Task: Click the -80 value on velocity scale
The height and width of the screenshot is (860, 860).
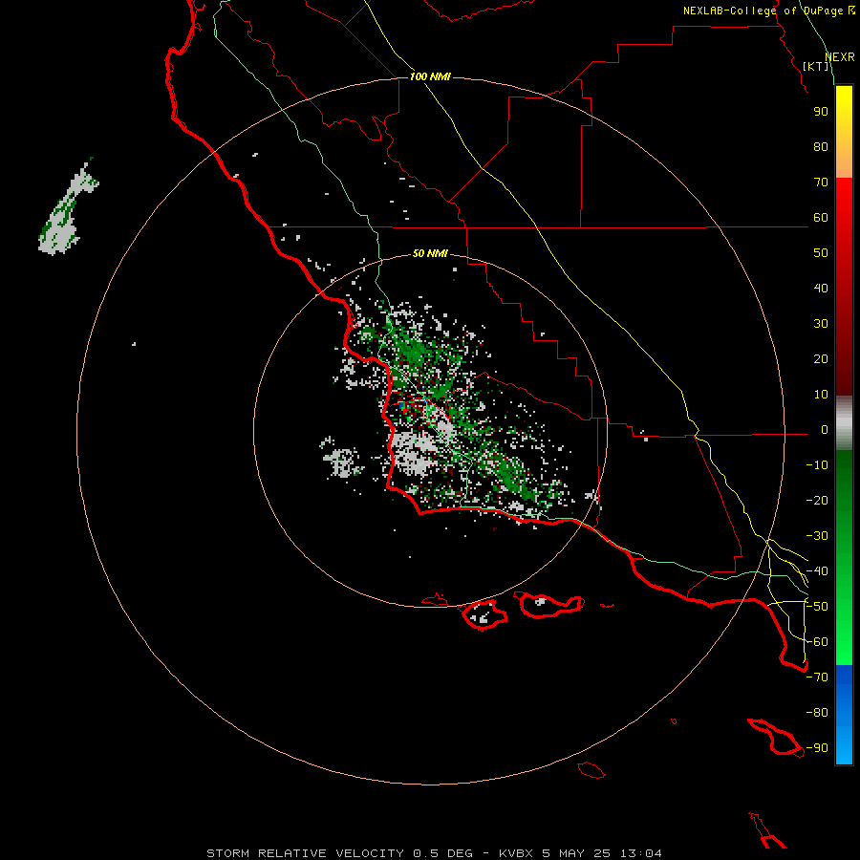Action: tap(817, 713)
